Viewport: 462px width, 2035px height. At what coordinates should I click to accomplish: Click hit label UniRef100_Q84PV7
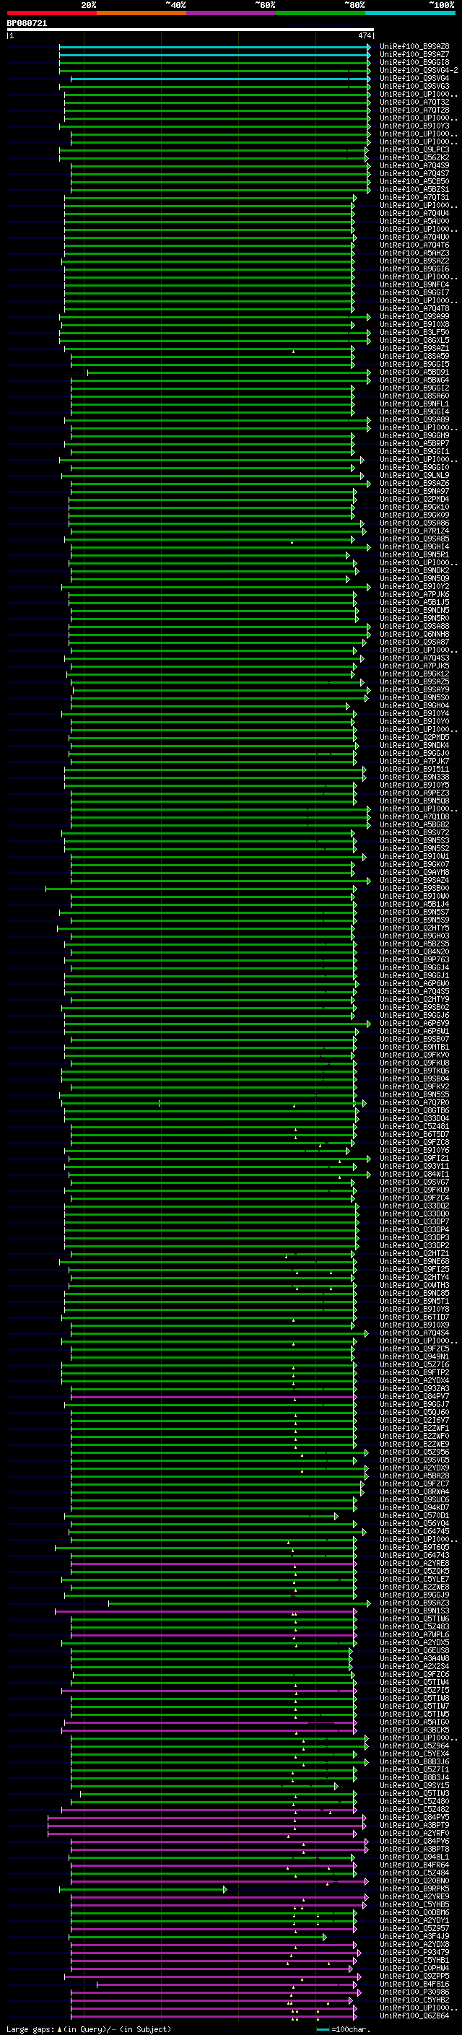tap(414, 1397)
